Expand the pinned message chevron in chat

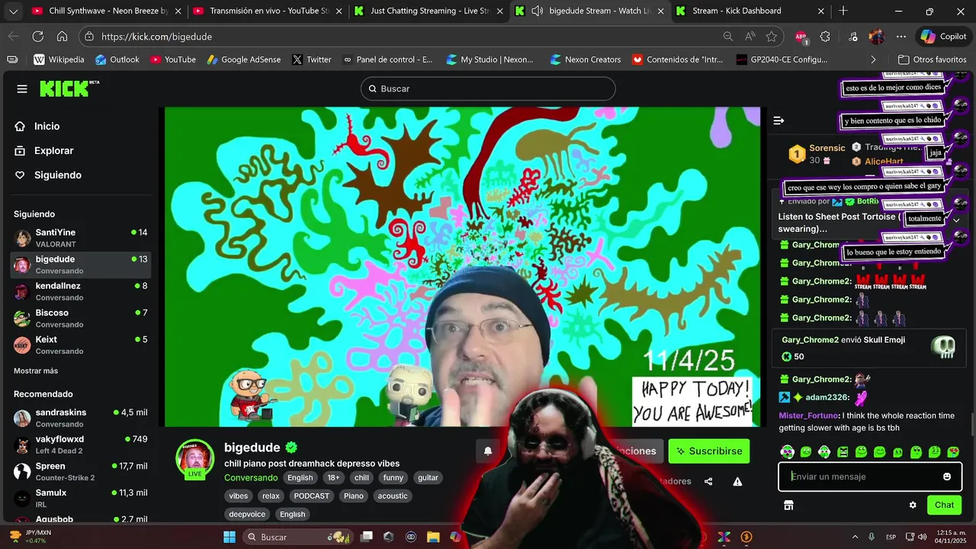(956, 220)
